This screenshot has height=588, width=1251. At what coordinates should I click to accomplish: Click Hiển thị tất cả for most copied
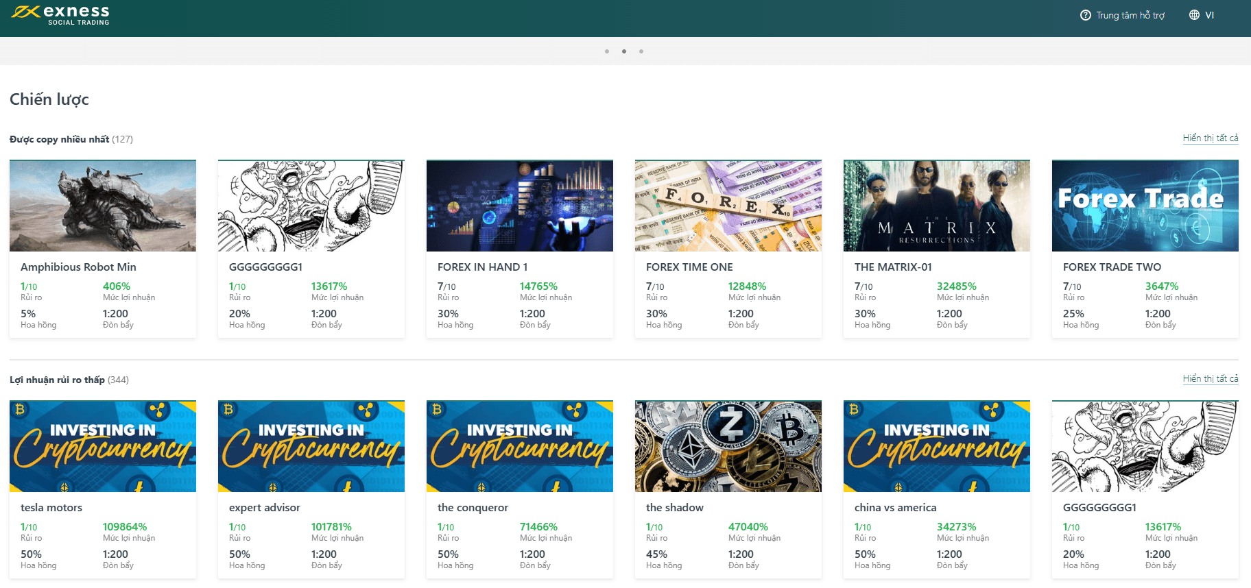coord(1211,138)
